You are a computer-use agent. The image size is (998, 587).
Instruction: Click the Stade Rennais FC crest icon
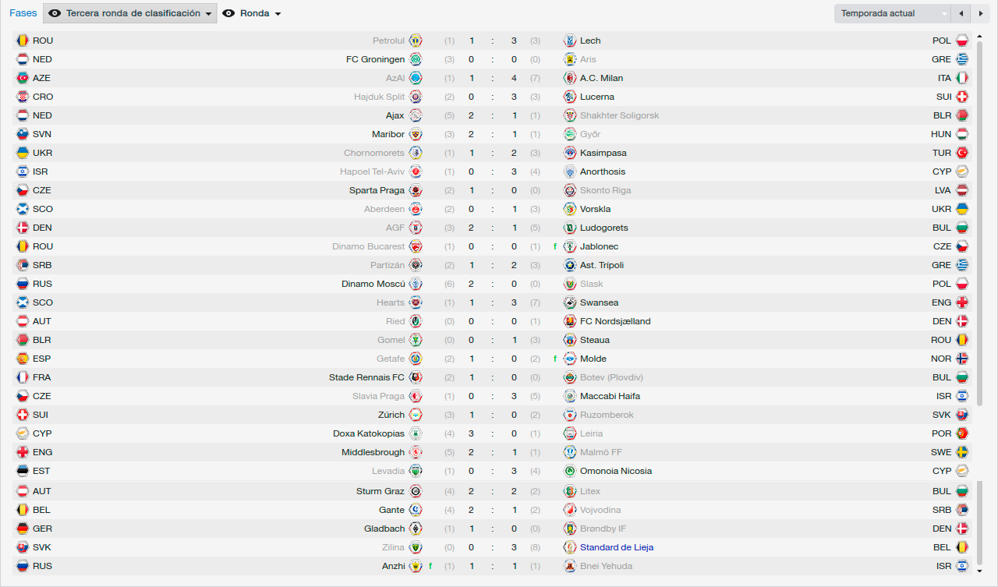416,377
